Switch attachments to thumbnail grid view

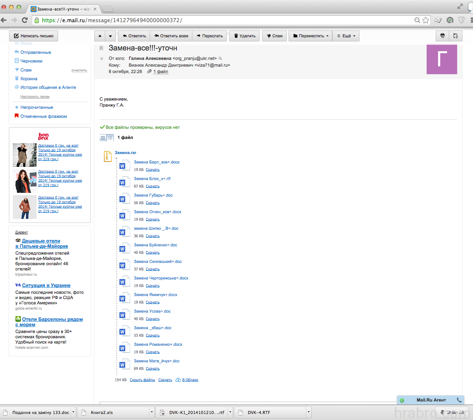click(x=103, y=138)
